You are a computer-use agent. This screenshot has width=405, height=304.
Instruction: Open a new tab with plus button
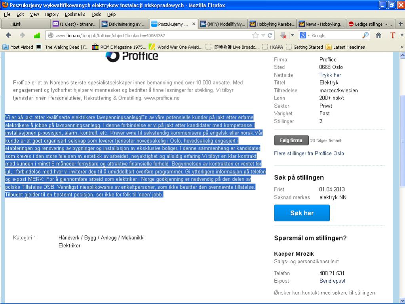tap(400, 24)
